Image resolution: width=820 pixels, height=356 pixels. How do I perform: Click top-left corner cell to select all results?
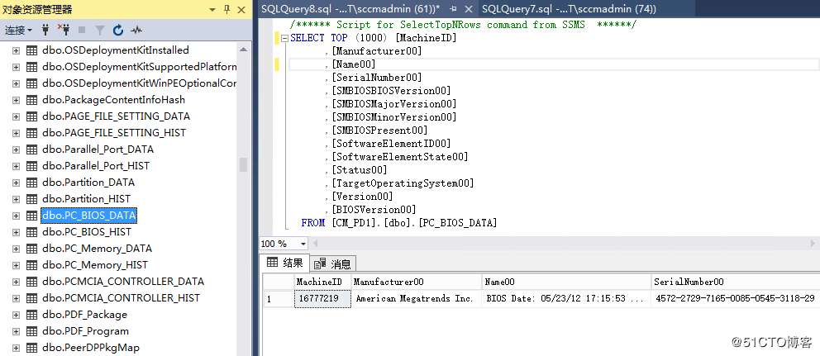click(279, 282)
